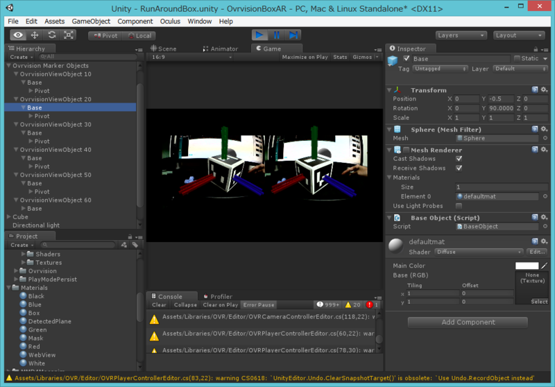The image size is (555, 387).
Task: Uncheck Cast Shadows
Action: (x=459, y=159)
